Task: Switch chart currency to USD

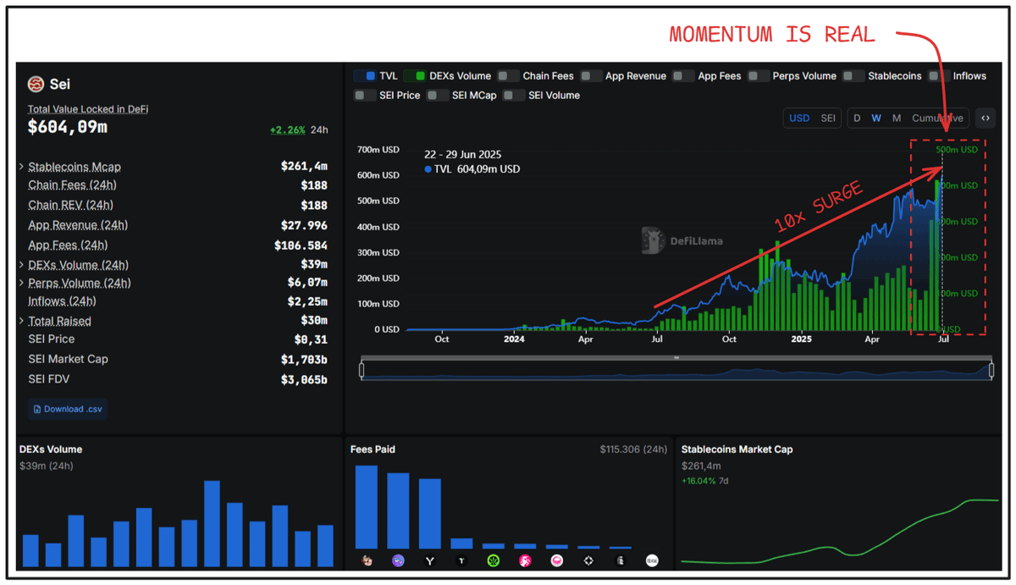Action: [799, 119]
